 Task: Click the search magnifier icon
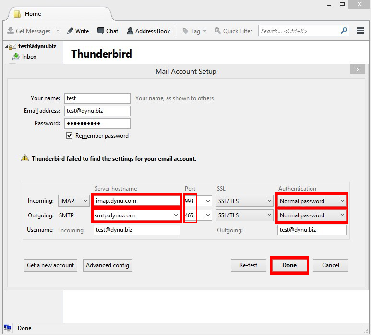click(344, 31)
